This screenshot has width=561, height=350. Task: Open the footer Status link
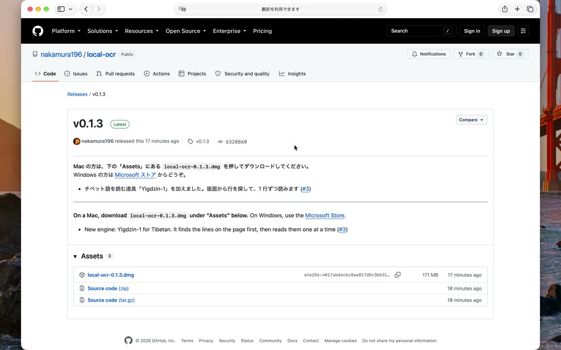pos(247,341)
